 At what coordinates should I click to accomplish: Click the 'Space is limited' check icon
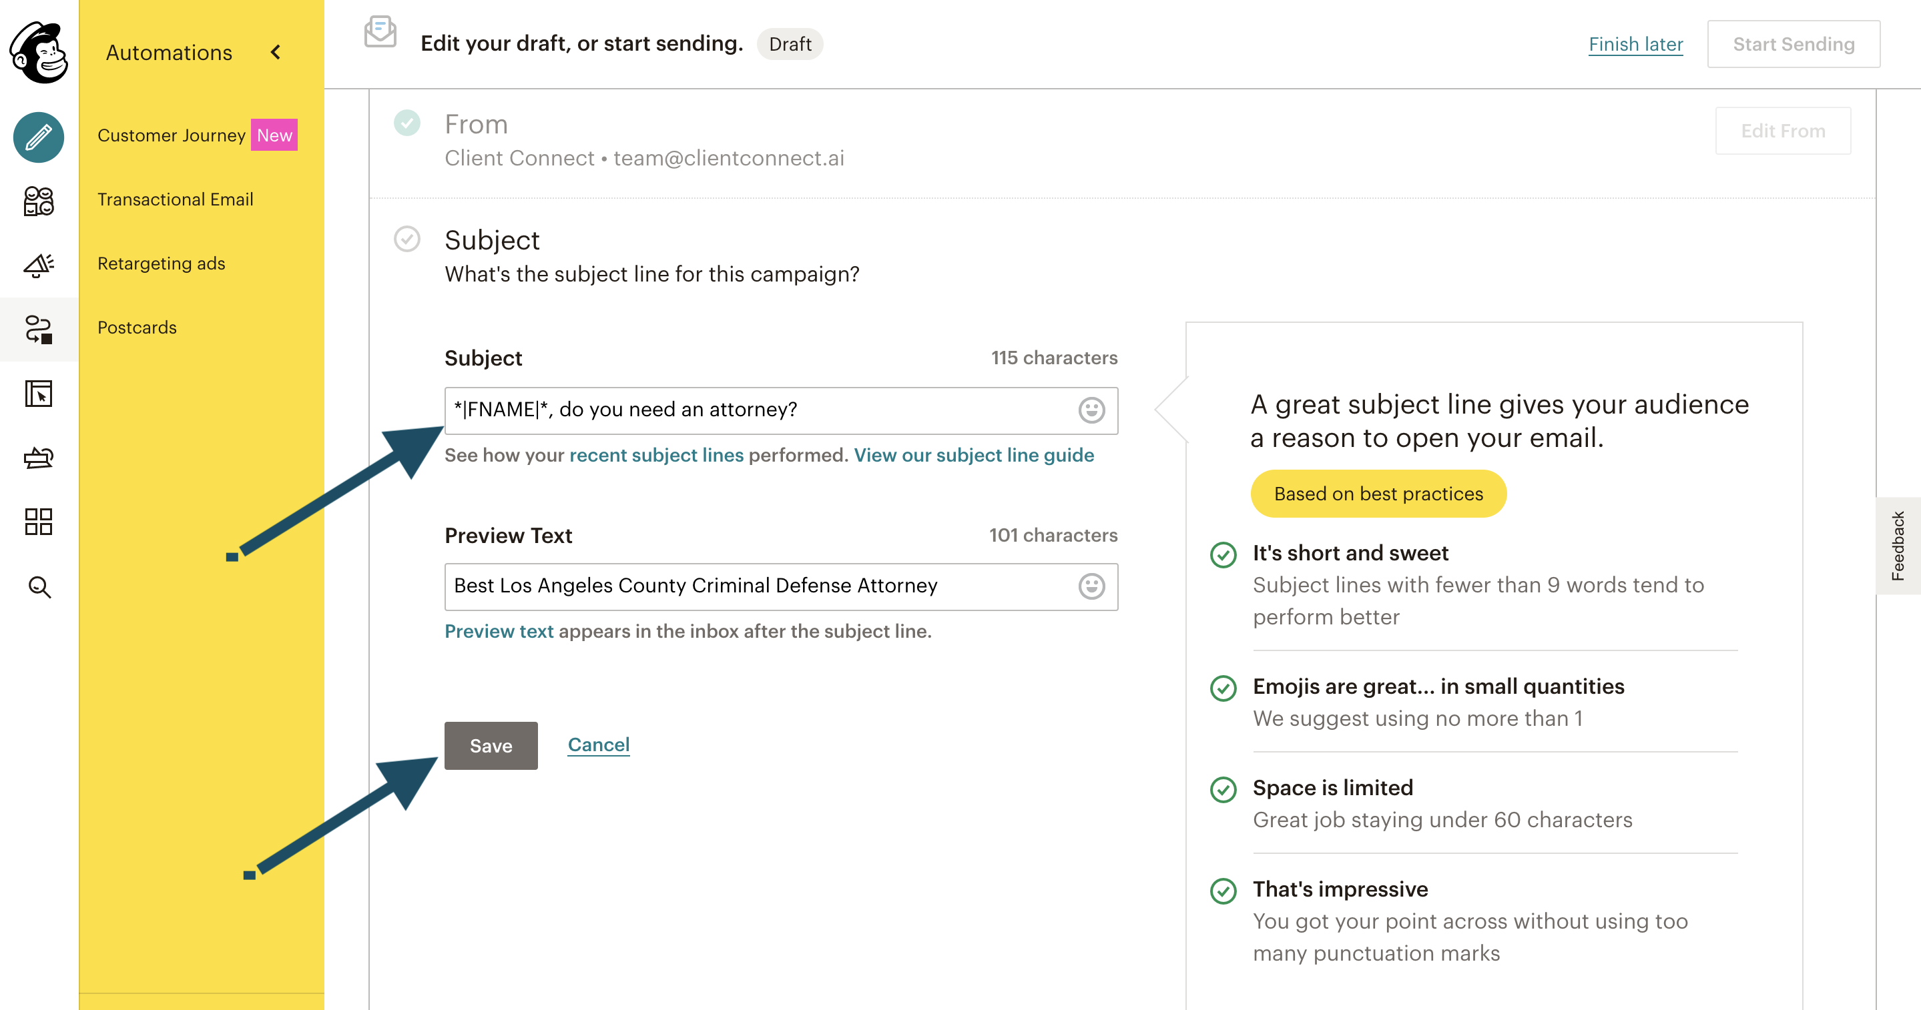click(1223, 789)
